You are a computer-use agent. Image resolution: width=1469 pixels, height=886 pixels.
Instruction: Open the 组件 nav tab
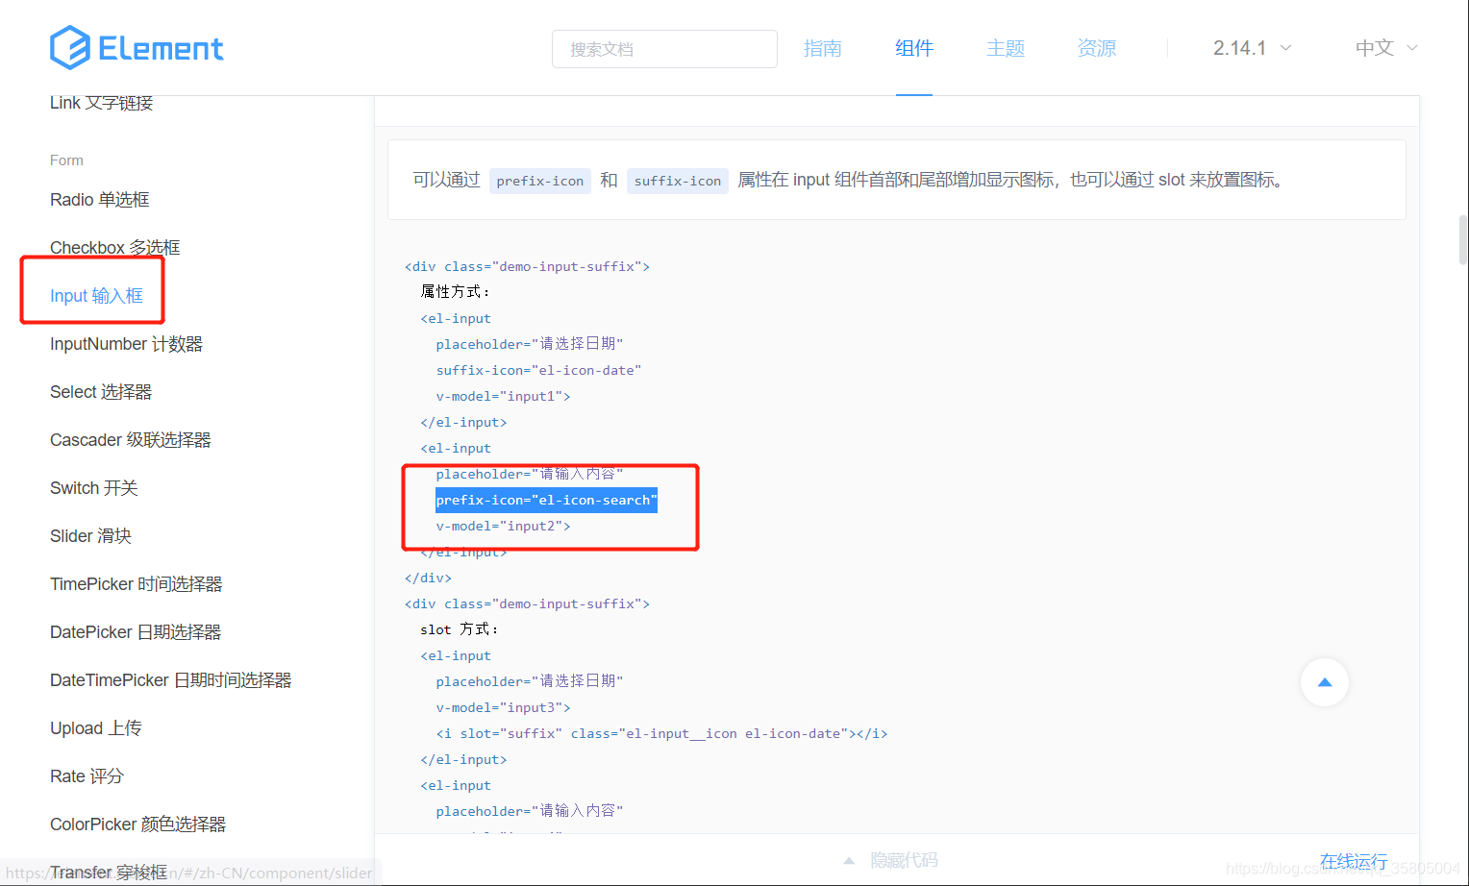click(x=914, y=48)
